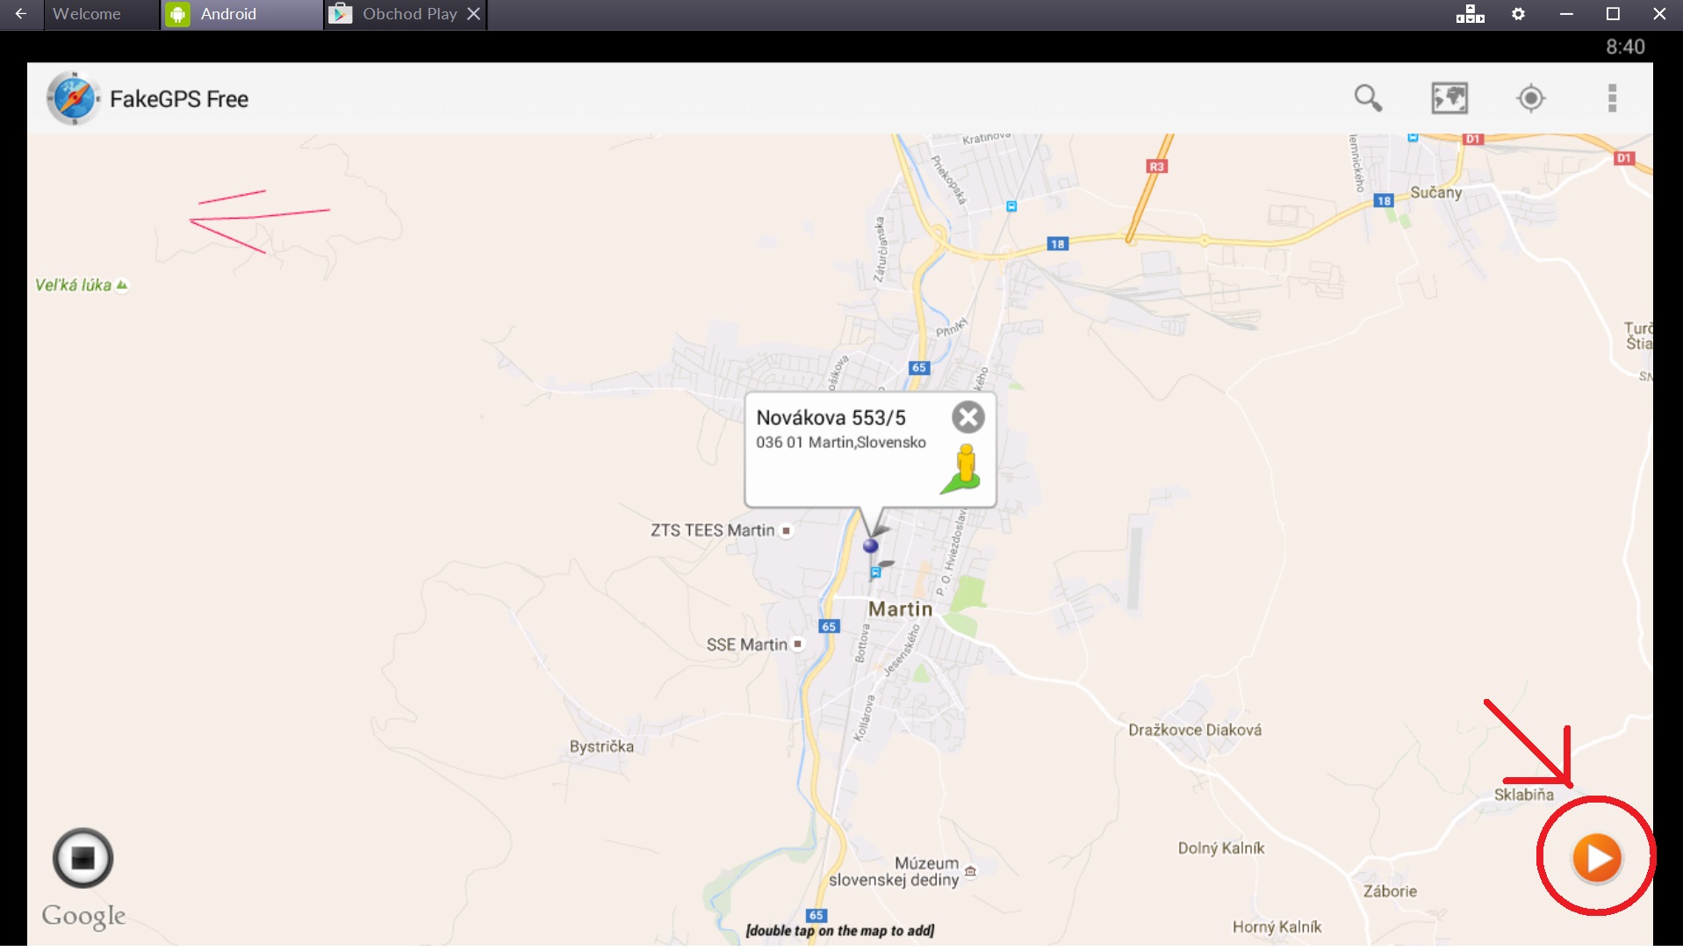Close the Obchod Play tab
The height and width of the screenshot is (951, 1683).
pos(474,14)
